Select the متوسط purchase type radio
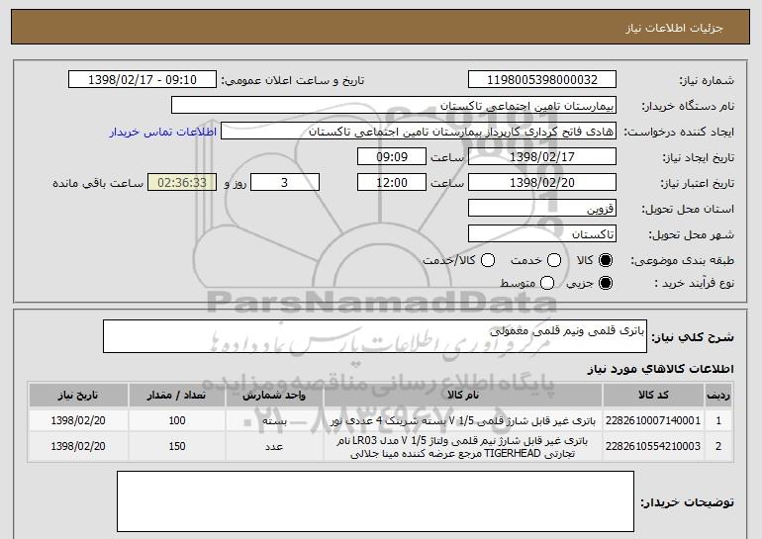 547,283
